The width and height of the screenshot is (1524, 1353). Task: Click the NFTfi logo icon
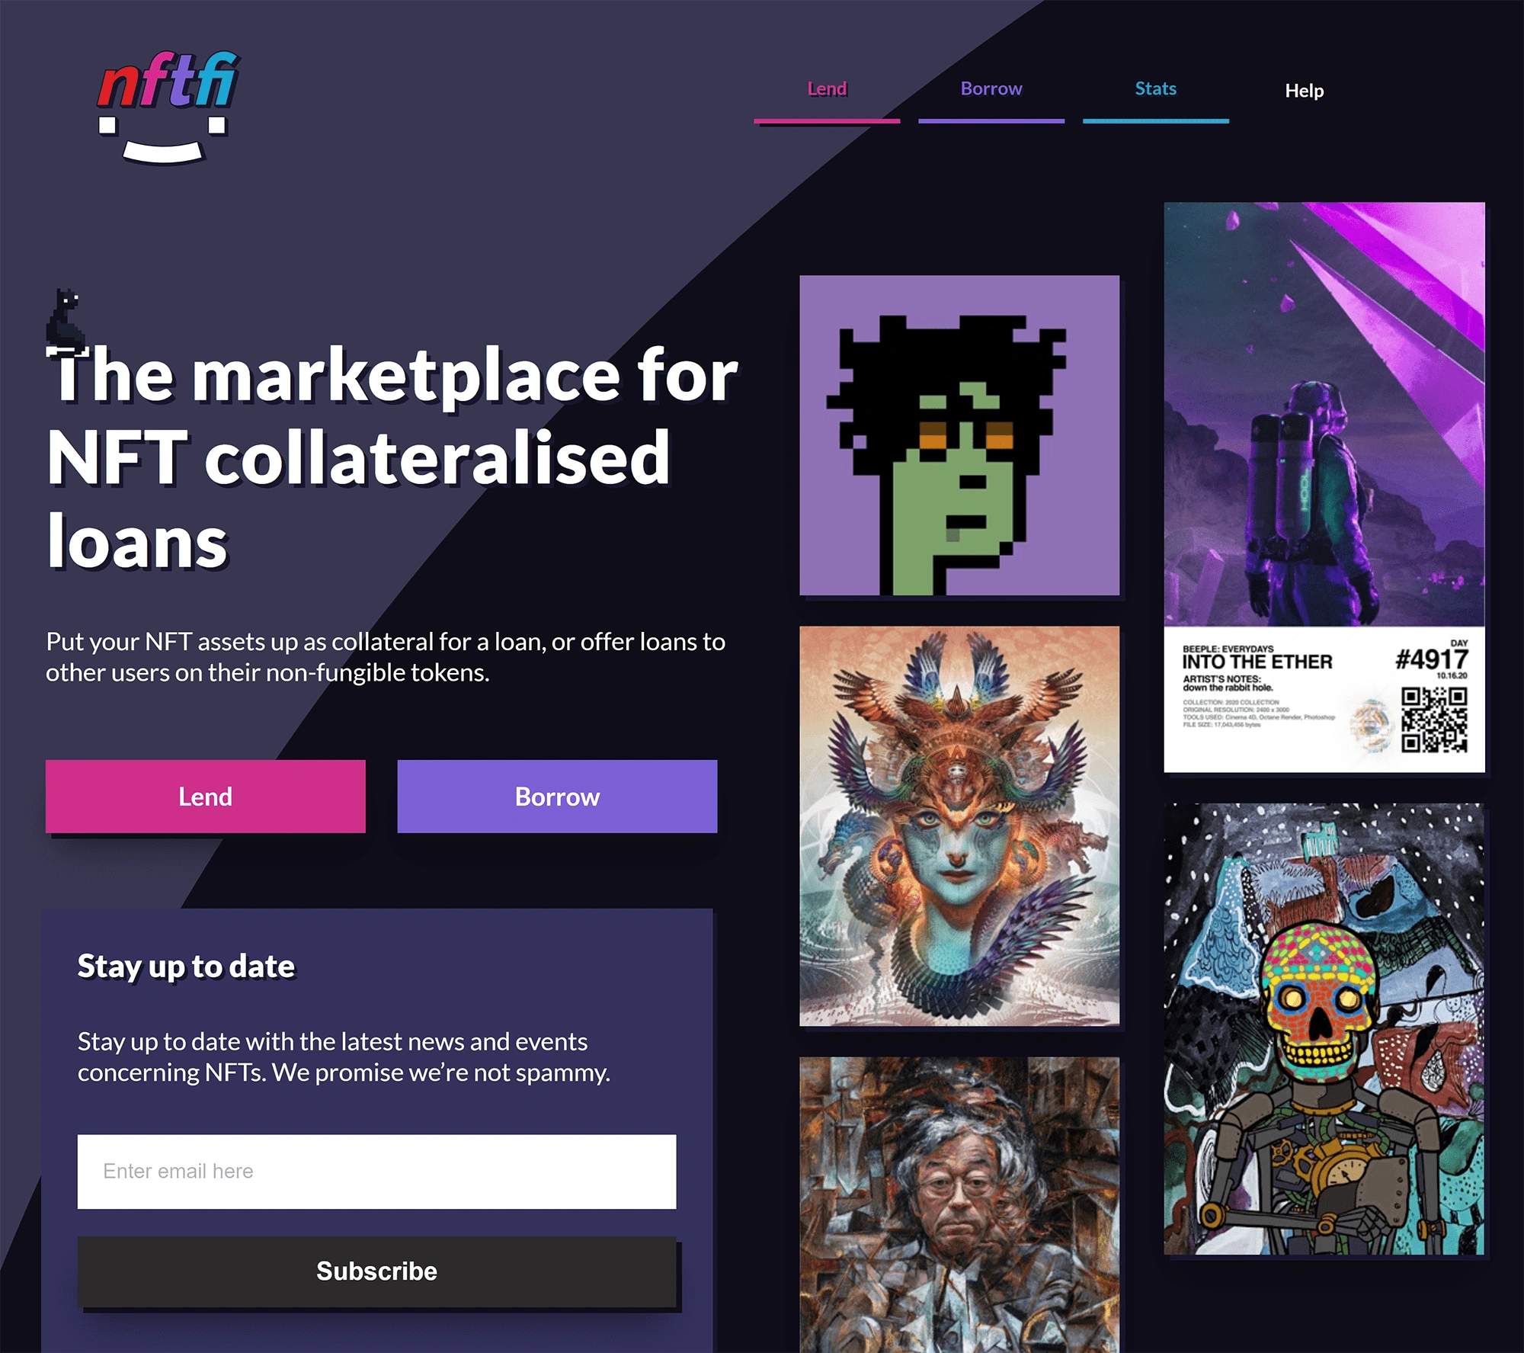(x=162, y=98)
